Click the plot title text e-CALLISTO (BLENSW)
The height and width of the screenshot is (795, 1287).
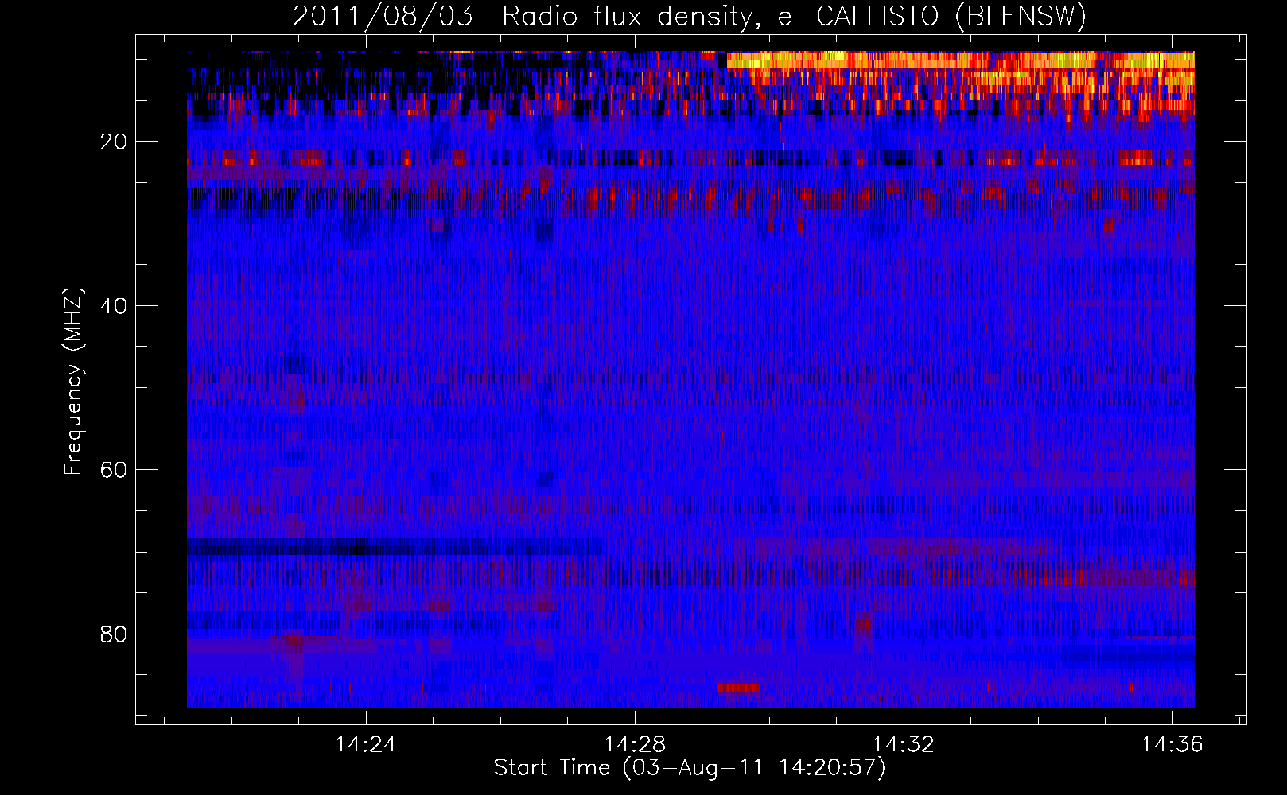point(932,17)
